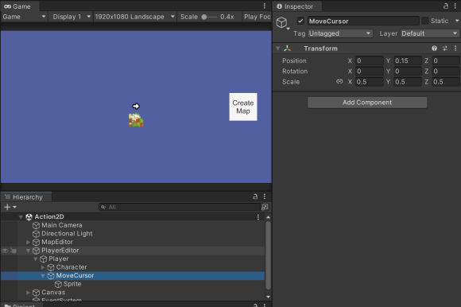Open Inspector panel kebab options menu
This screenshot has width=461, height=307.
click(455, 6)
